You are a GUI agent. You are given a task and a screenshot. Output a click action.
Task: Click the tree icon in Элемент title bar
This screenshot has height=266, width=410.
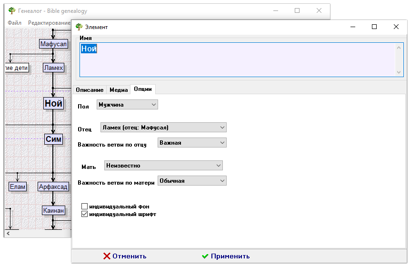point(79,27)
